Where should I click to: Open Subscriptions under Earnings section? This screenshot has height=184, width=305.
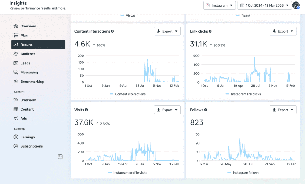coord(31,146)
